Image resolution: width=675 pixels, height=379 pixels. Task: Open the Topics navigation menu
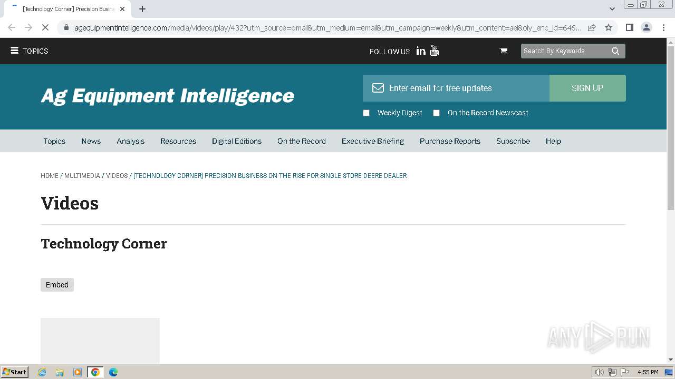click(x=54, y=141)
